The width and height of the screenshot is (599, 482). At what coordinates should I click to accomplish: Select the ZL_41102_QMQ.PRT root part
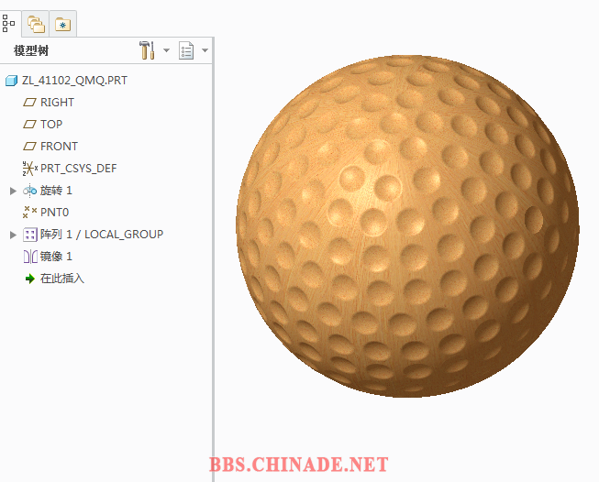coord(67,81)
